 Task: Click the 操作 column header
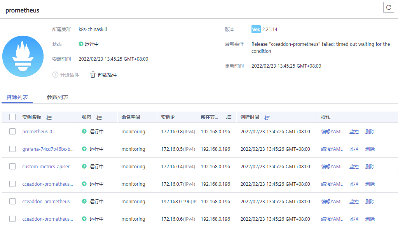(x=326, y=117)
